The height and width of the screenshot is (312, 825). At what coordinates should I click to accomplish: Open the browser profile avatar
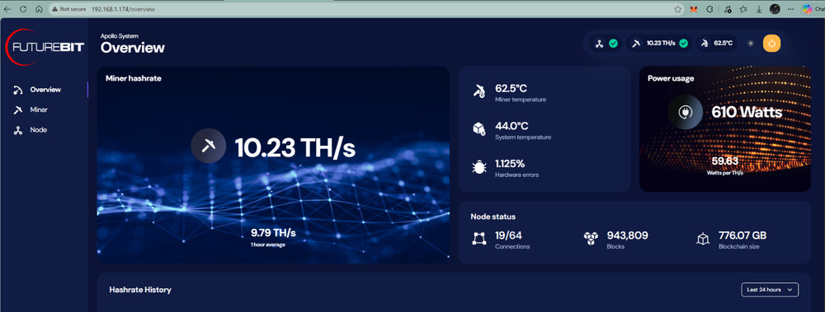[775, 9]
